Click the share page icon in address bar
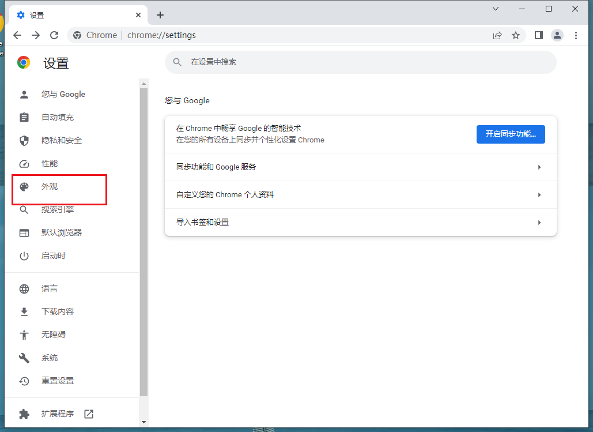 [x=497, y=35]
